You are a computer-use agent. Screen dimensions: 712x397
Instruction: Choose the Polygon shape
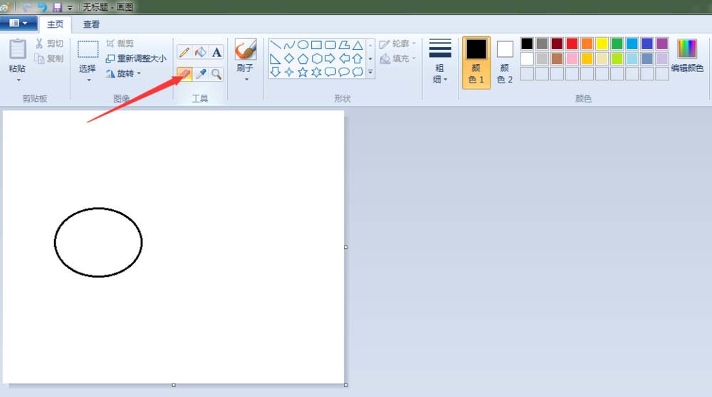(x=344, y=45)
